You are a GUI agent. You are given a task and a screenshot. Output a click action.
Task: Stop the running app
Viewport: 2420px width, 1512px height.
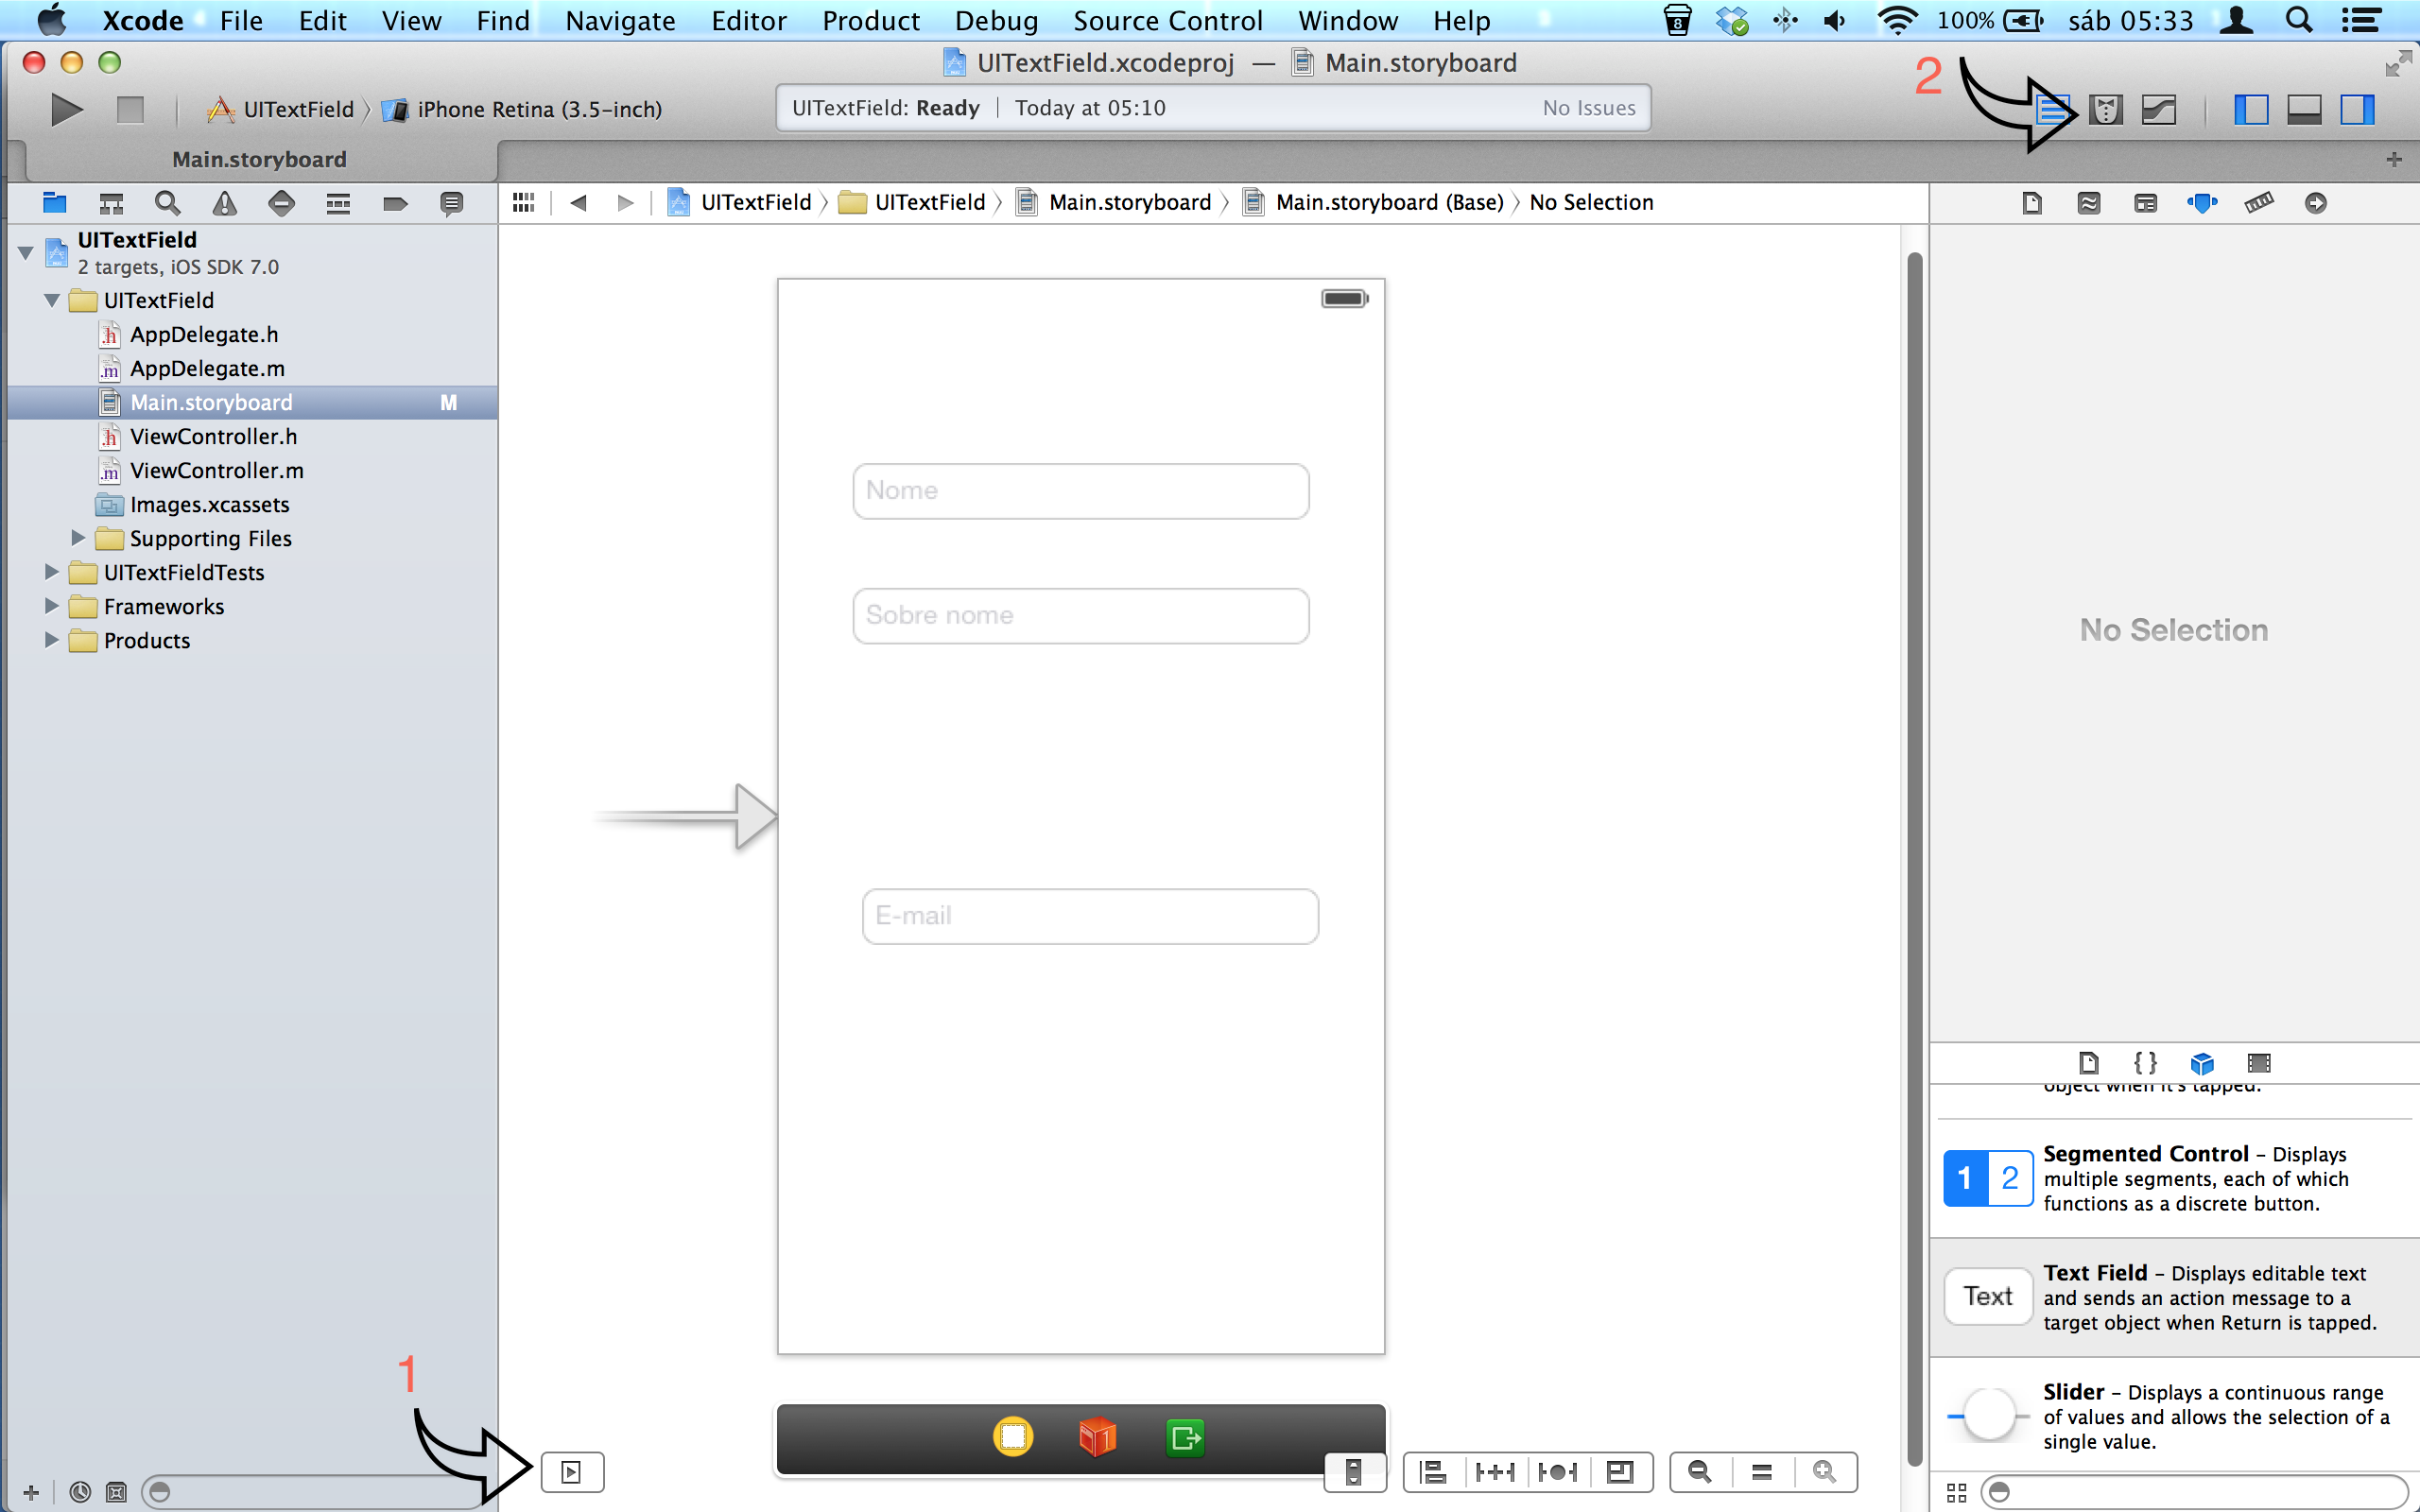130,109
